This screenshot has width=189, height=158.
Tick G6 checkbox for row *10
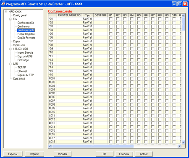tap(146, 52)
